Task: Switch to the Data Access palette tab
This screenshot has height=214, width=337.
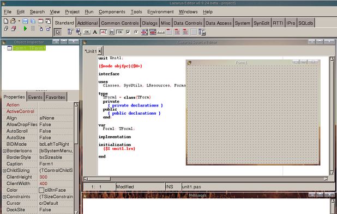Action: coord(218,23)
